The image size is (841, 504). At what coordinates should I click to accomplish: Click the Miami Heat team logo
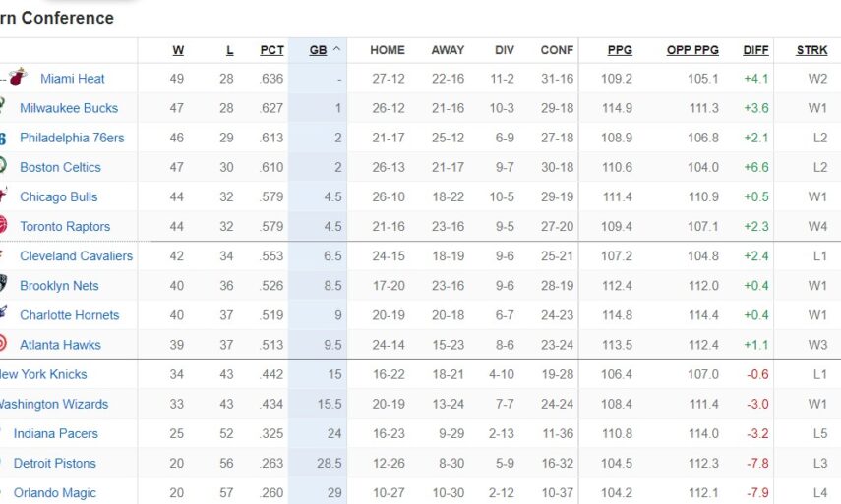[19, 78]
